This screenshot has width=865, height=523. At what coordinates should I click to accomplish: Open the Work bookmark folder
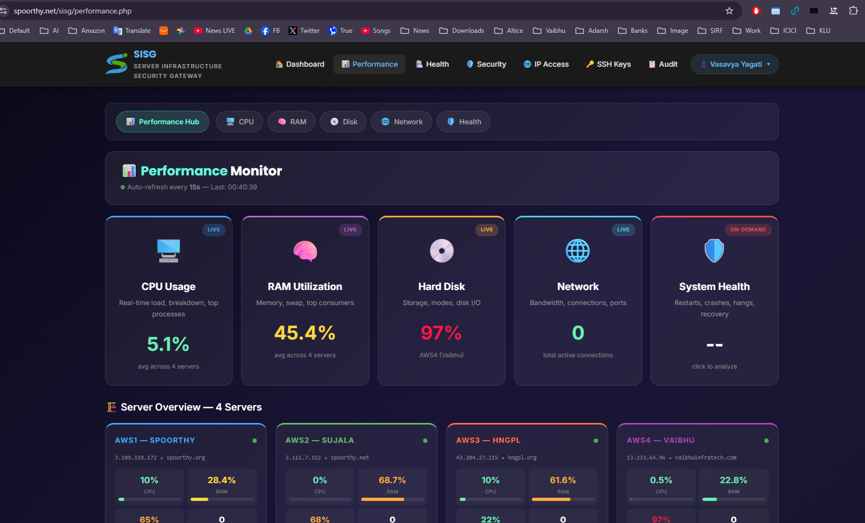click(x=747, y=31)
